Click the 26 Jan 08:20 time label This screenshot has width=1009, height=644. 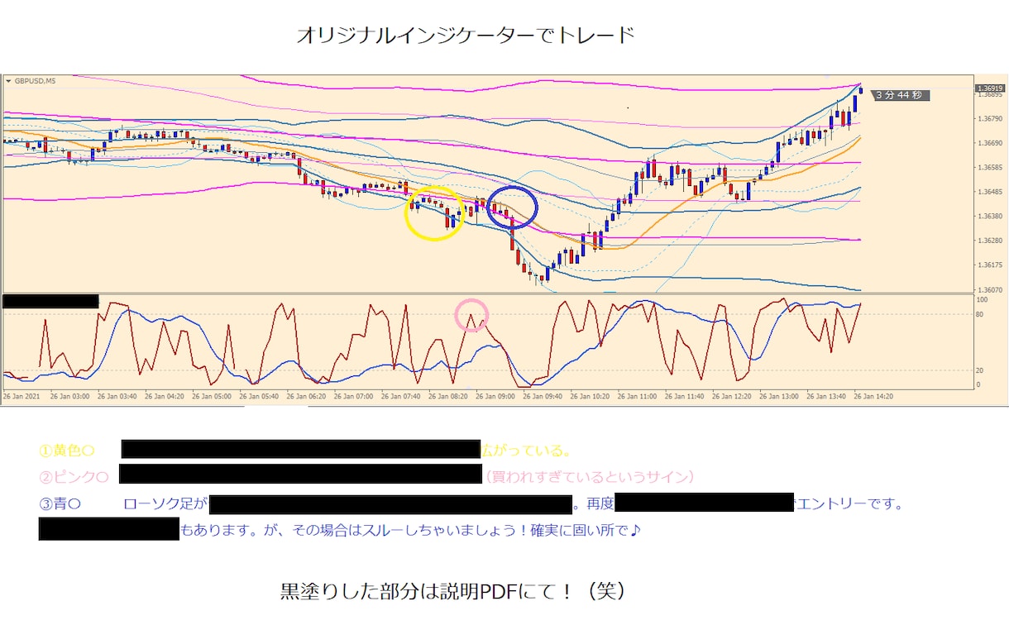[447, 397]
